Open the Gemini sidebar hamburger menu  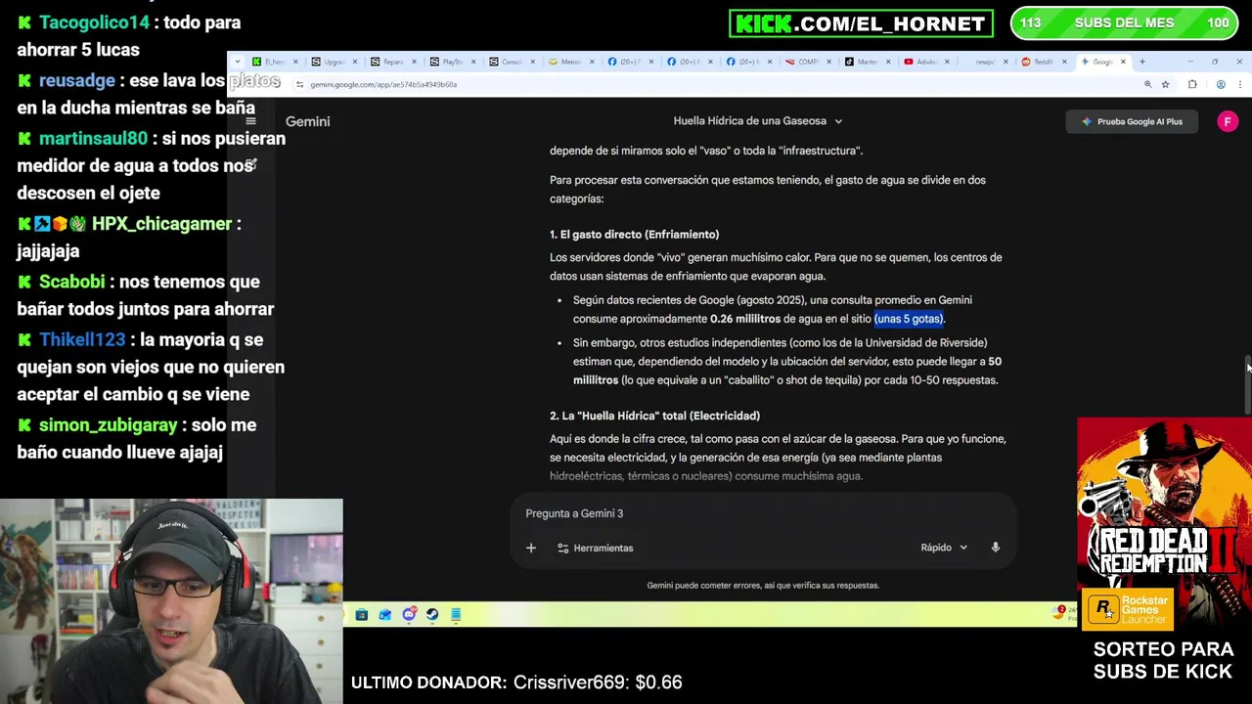pos(250,120)
